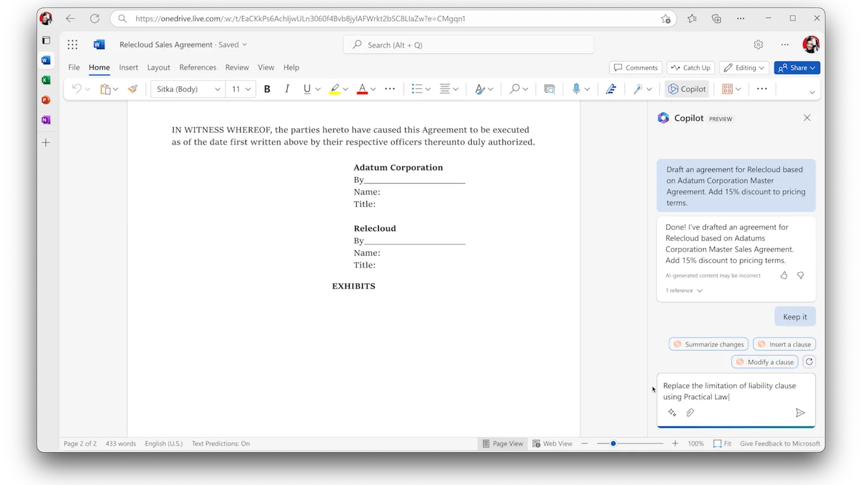
Task: Click the Designer wand icon
Action: tap(638, 89)
